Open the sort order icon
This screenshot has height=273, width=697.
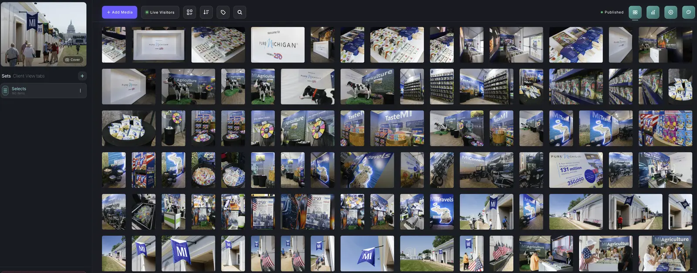206,12
